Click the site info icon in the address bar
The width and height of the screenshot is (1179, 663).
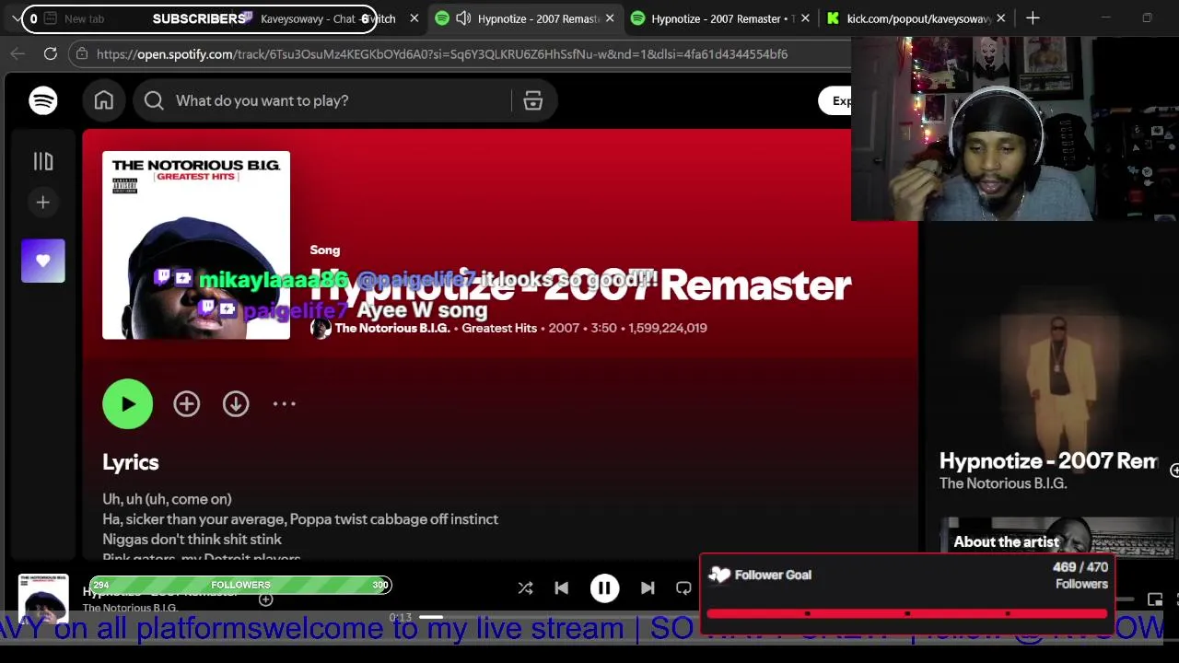(82, 54)
